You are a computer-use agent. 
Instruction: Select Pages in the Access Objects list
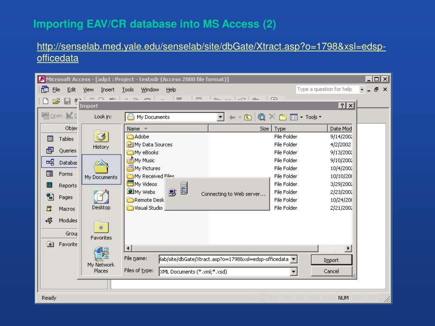(x=60, y=197)
